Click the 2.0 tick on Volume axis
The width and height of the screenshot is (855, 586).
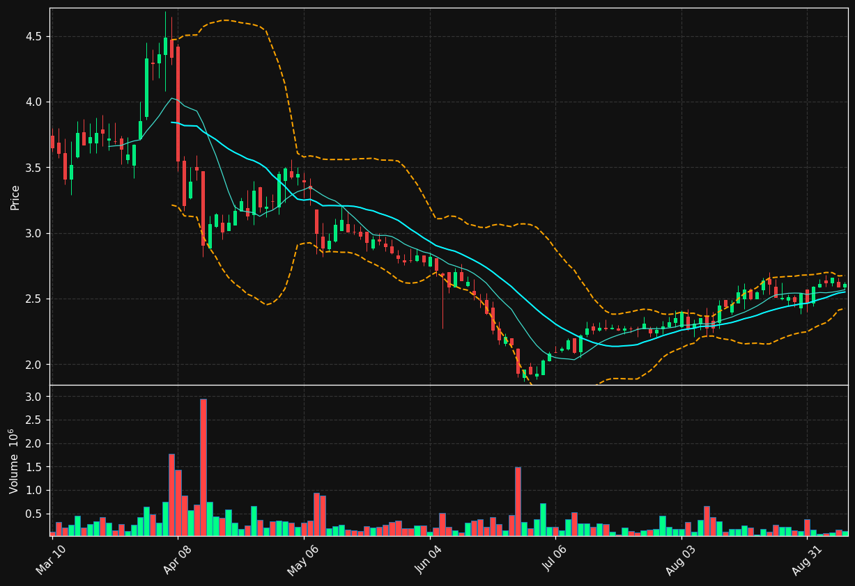[35, 443]
